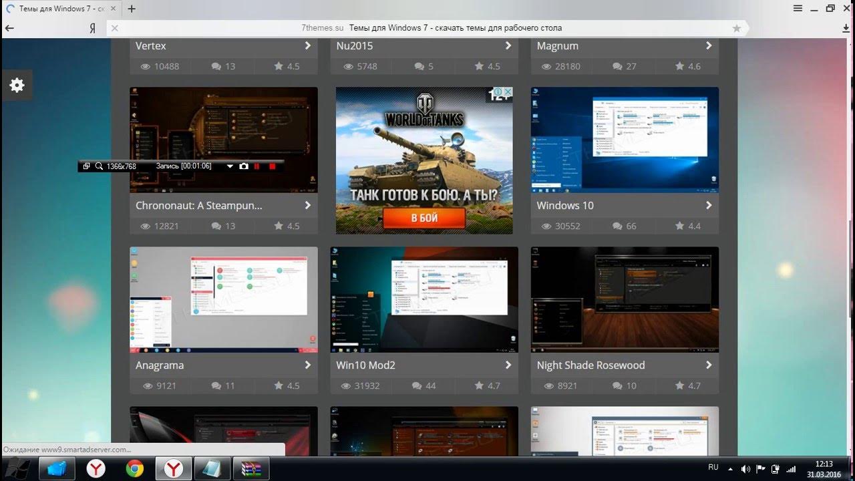Open the notepad-like app on the taskbar

[212, 469]
